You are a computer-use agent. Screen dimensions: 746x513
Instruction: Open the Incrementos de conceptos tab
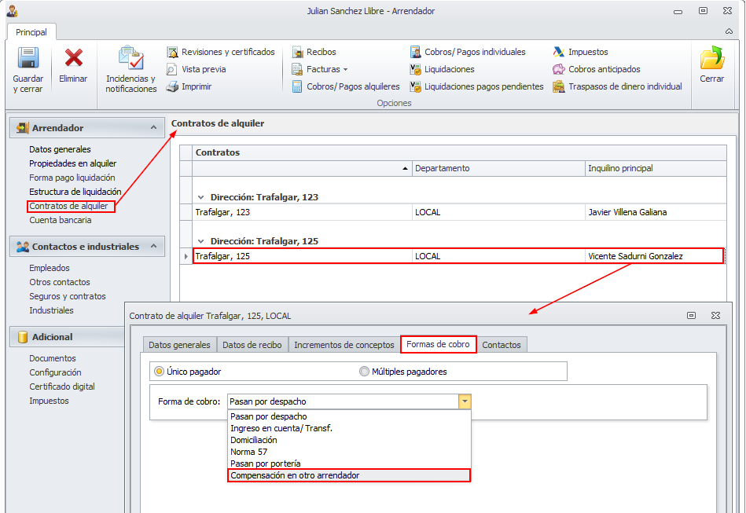[344, 345]
